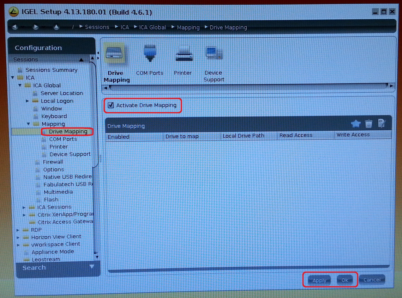
Task: Click Drive Mapping in the breadcrumb
Action: [228, 27]
